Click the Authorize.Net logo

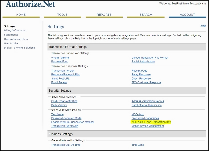31,4
